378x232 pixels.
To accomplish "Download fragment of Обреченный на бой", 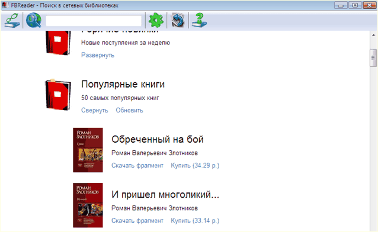I will pos(137,166).
